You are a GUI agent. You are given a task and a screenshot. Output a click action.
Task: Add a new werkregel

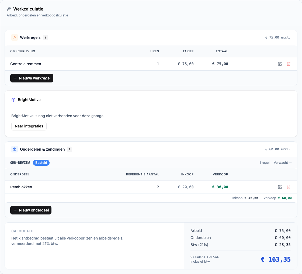point(32,78)
